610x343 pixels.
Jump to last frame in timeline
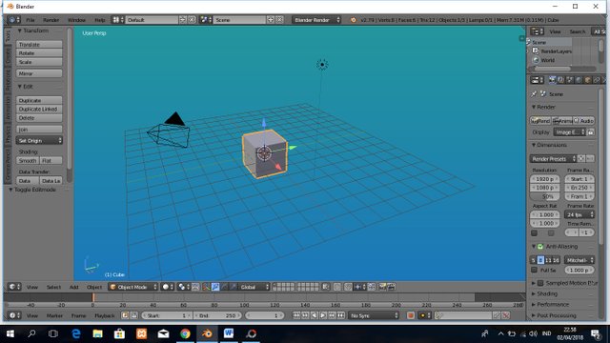(x=341, y=315)
